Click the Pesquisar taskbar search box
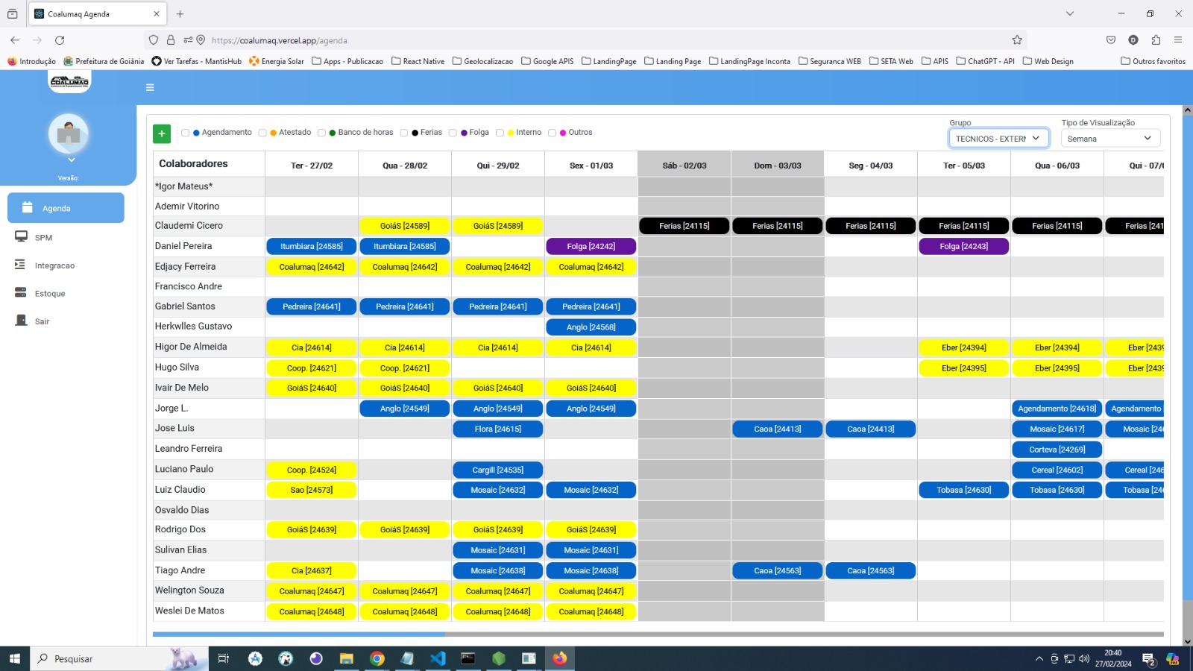Viewport: 1193px width, 671px height. 119,658
